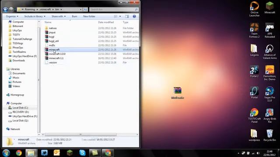Viewport: 280px width, 157px height.
Task: Open the Include in library dropdown
Action: pos(35,17)
